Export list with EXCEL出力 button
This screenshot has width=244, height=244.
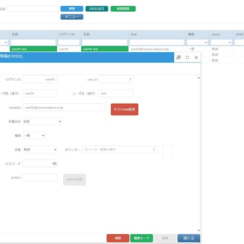coord(97,9)
